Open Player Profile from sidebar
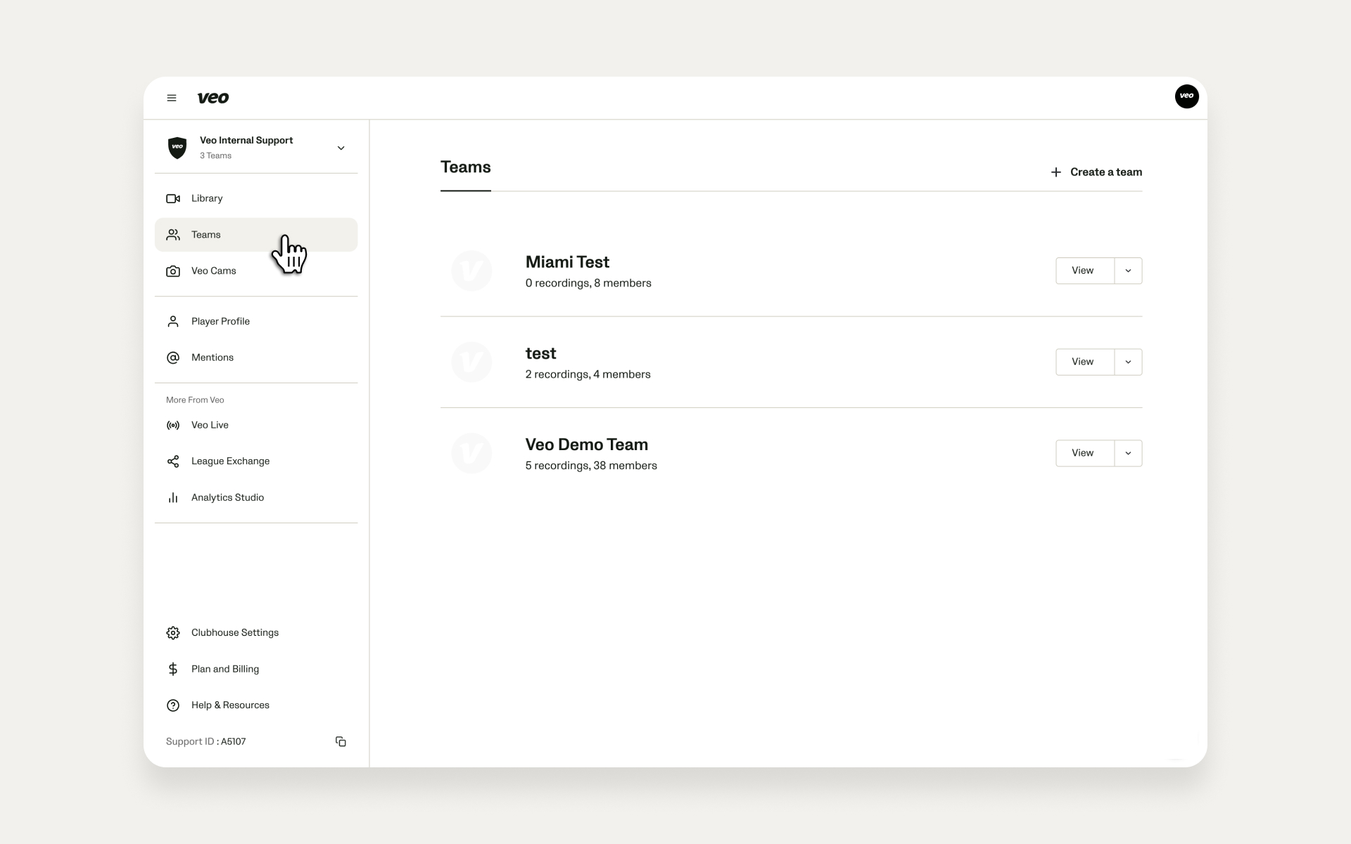The image size is (1351, 844). 220,321
